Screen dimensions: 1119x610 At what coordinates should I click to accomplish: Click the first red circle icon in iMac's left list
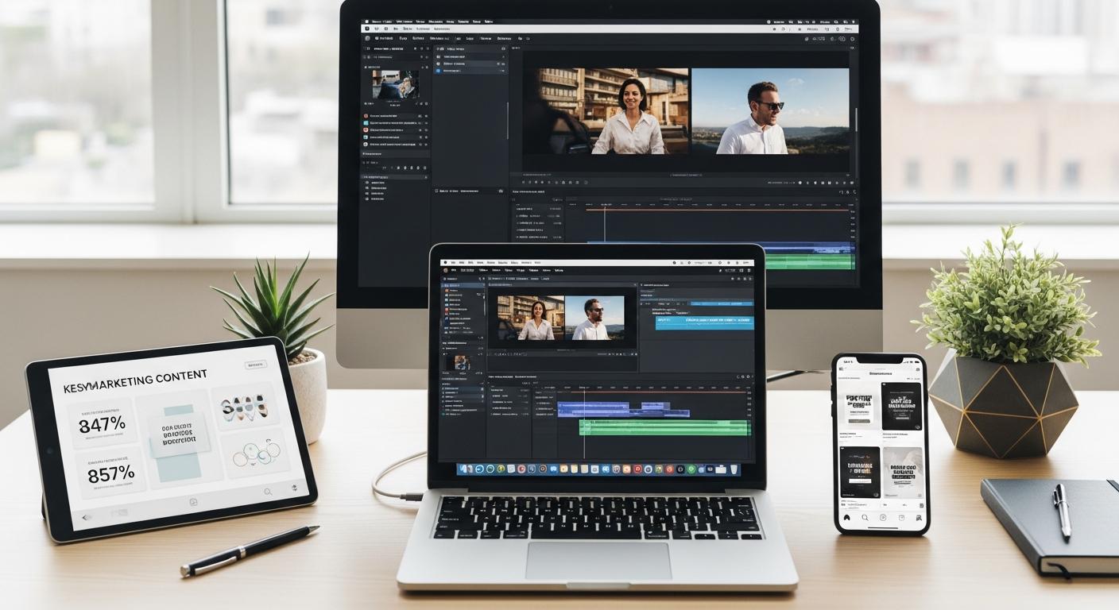pyautogui.click(x=366, y=114)
